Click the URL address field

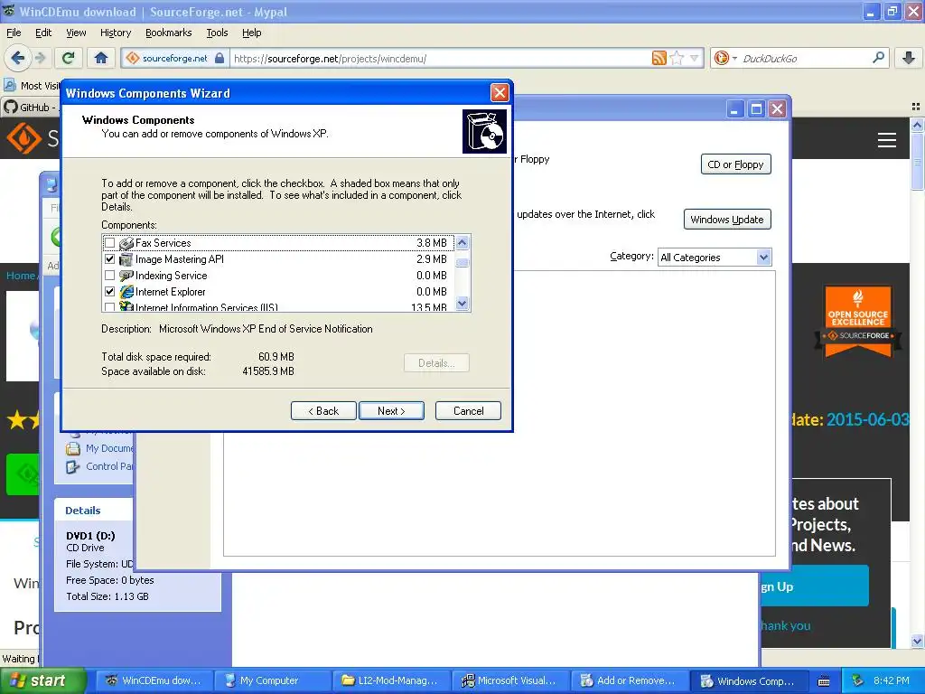tap(440, 58)
